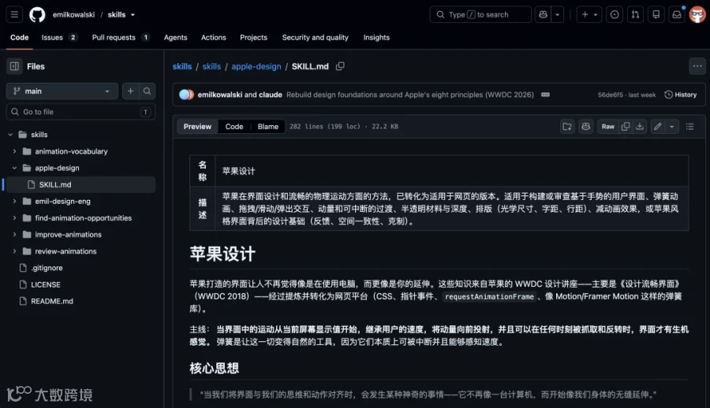
Task: Click Copilot icon in file toolbar
Action: [586, 127]
